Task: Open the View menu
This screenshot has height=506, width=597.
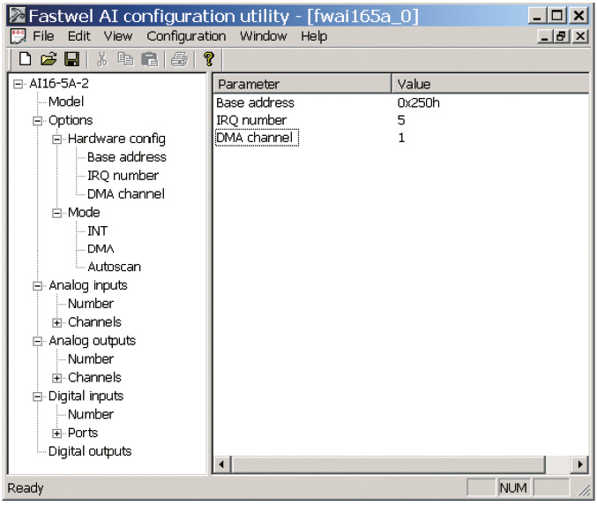Action: coord(118,36)
